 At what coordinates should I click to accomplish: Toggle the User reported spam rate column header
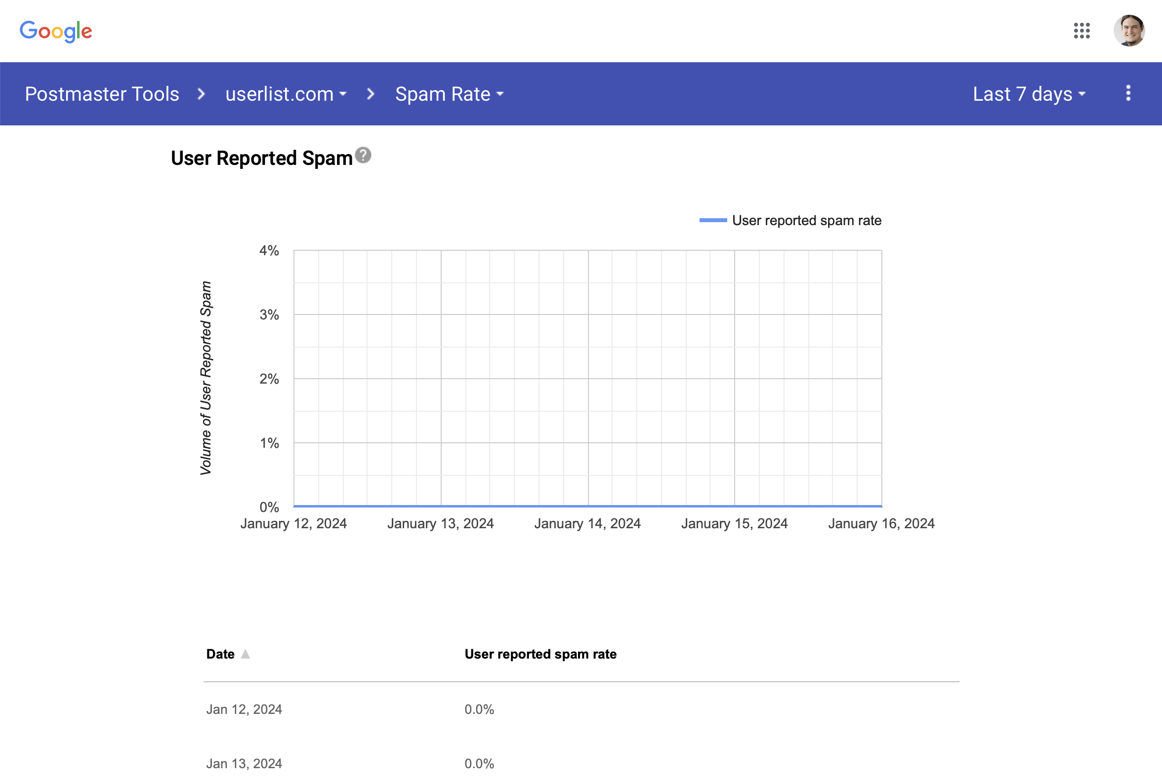click(540, 653)
